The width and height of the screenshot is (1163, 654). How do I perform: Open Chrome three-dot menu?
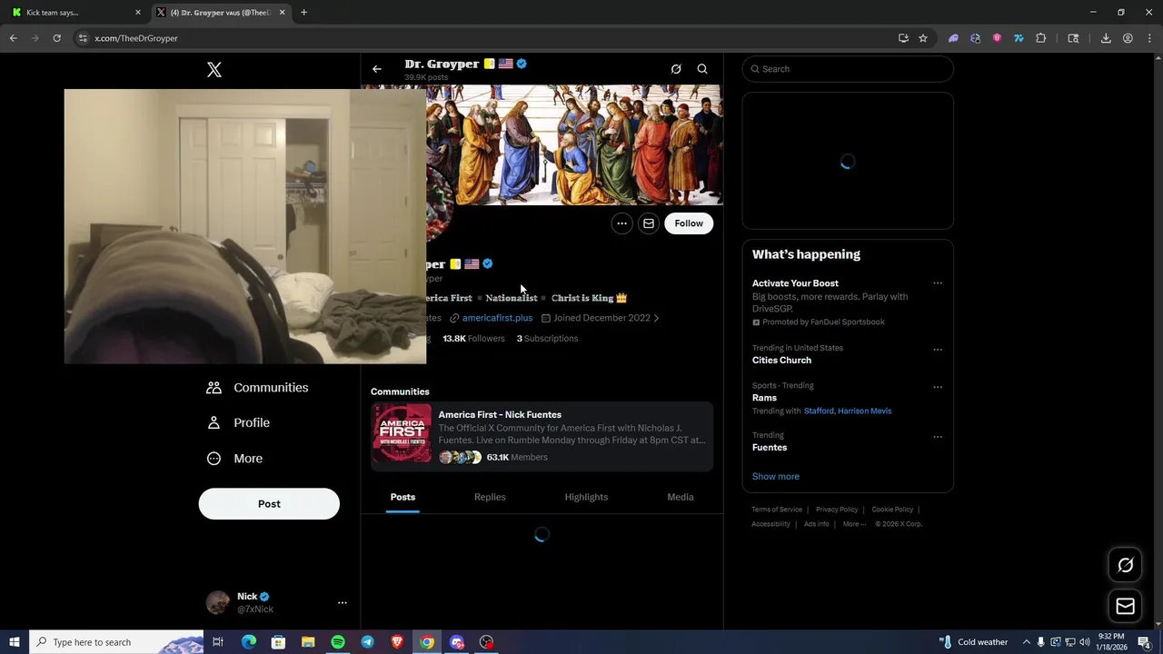tap(1148, 38)
